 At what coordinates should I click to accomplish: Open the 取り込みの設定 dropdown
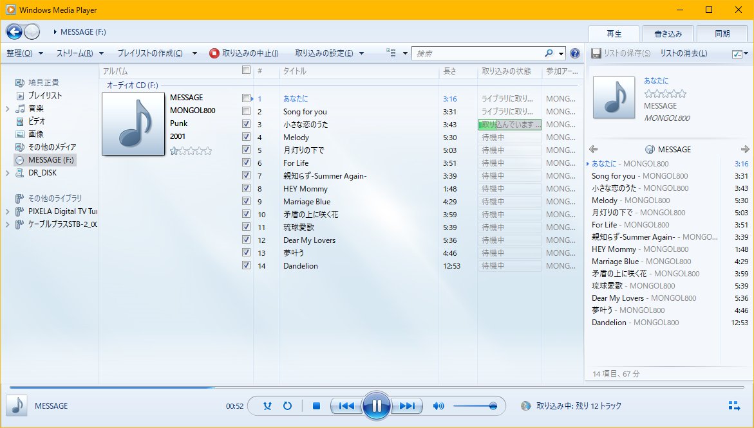click(324, 53)
